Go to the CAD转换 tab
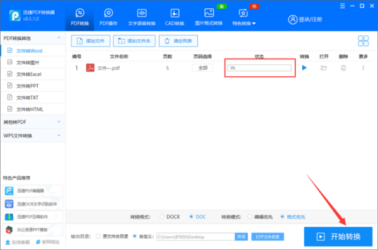This screenshot has width=378, height=250. pyautogui.click(x=175, y=17)
